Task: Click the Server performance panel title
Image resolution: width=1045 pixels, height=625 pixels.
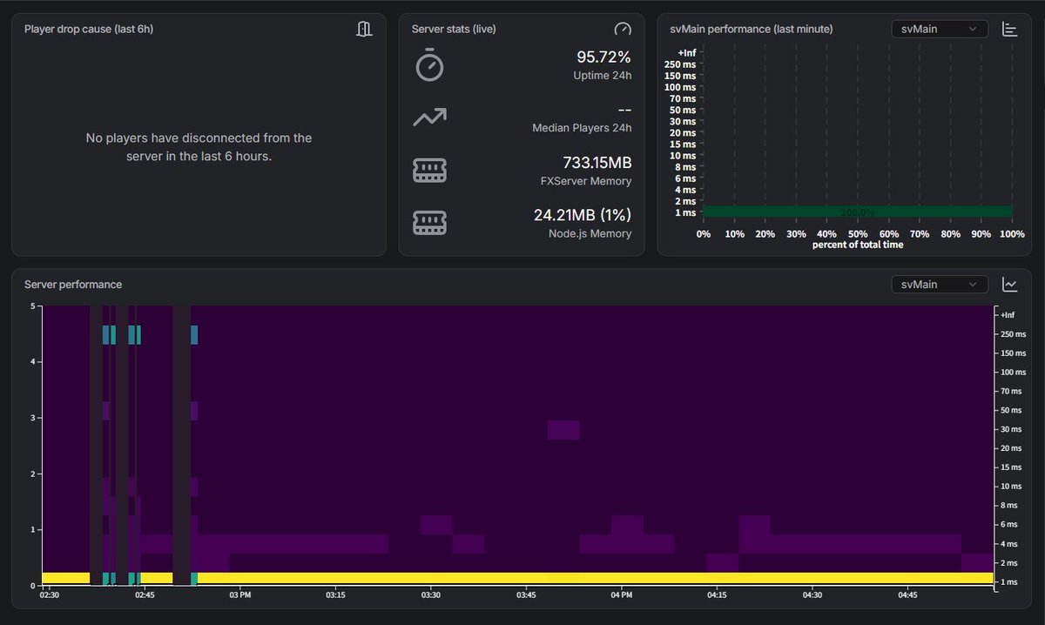Action: coord(73,285)
